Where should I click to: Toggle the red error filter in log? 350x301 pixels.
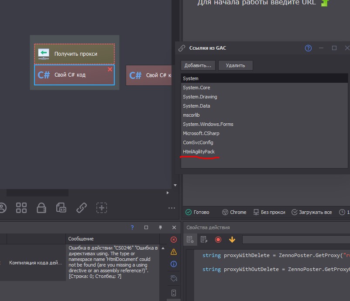tap(174, 240)
